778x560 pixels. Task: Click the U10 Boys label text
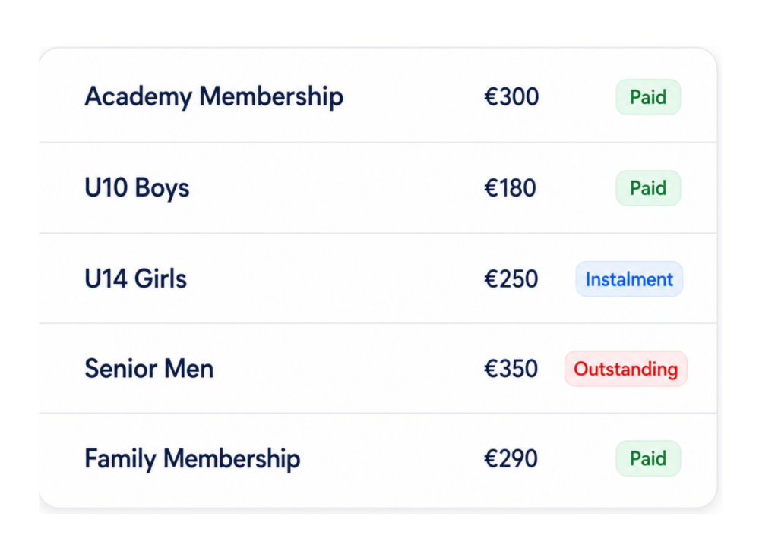[137, 188]
